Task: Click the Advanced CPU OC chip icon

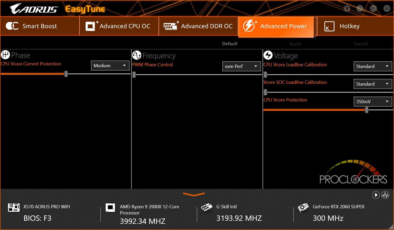Action: click(92, 26)
